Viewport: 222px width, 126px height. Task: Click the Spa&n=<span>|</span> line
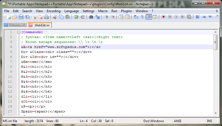tap(43, 111)
